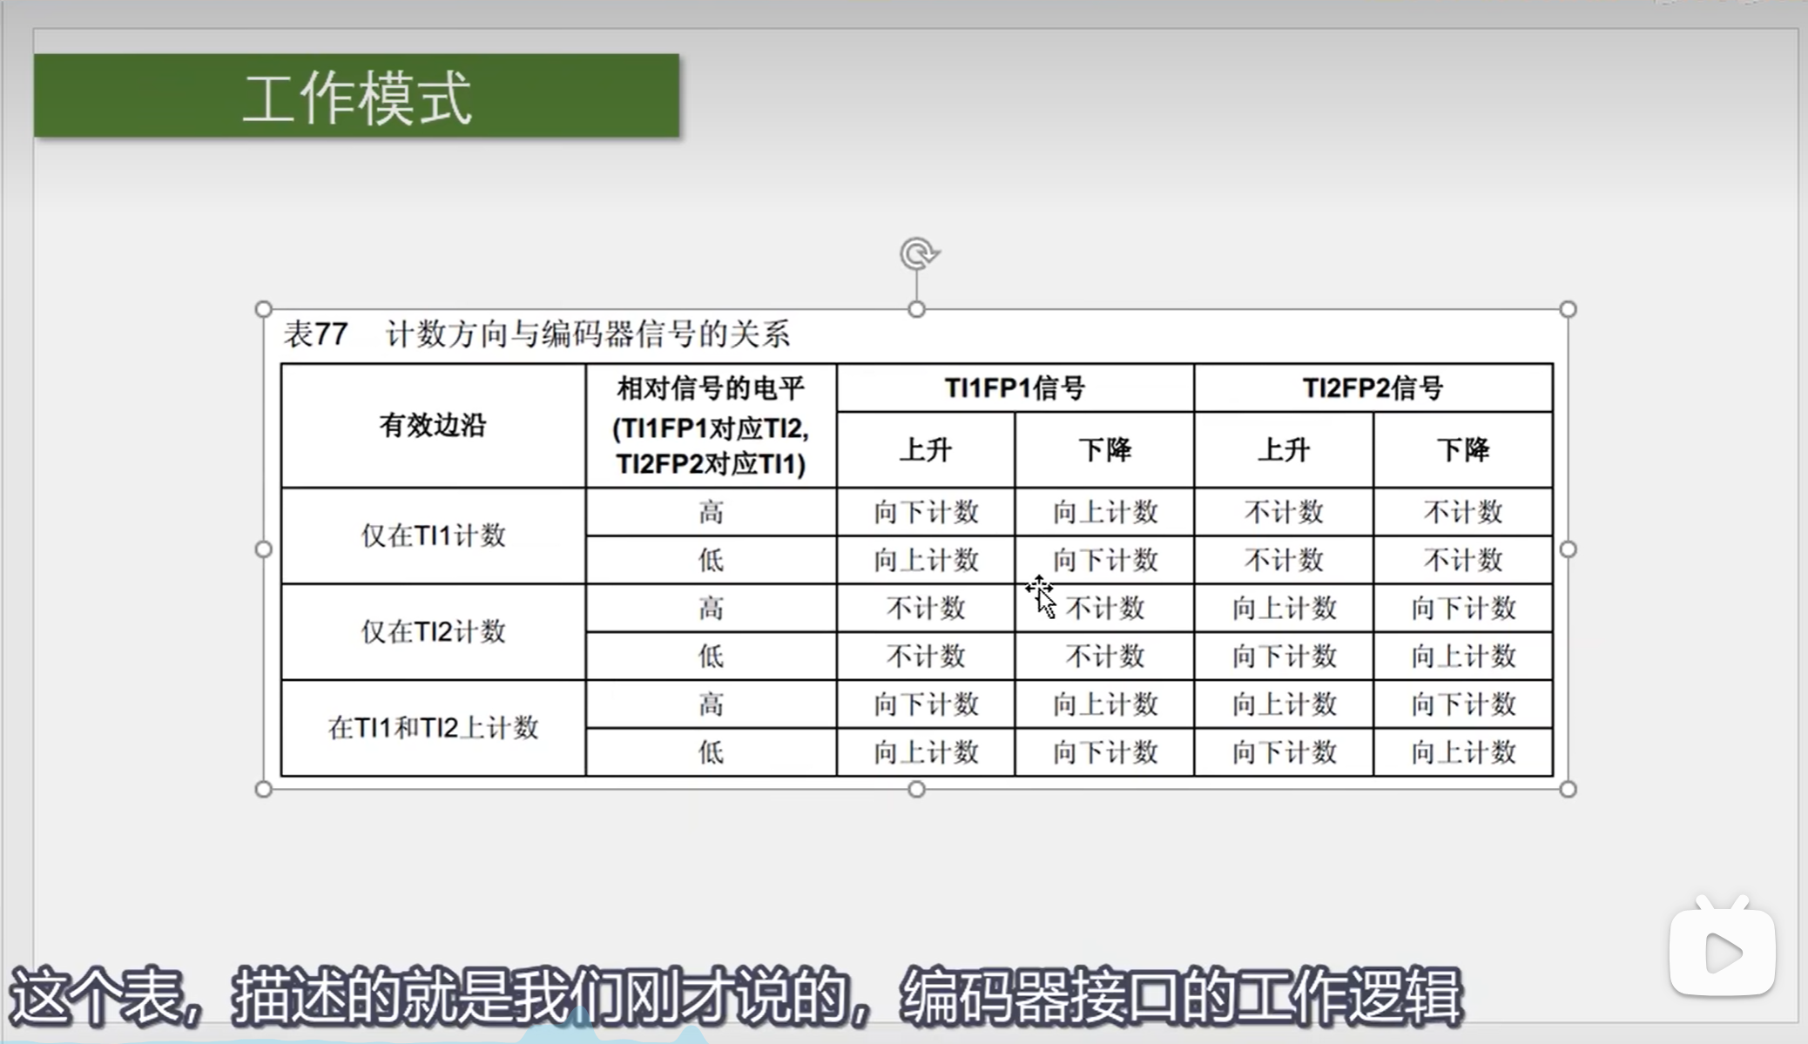
Task: Click 向上计数 in last row under TI2FP2 下降
Action: point(1463,751)
